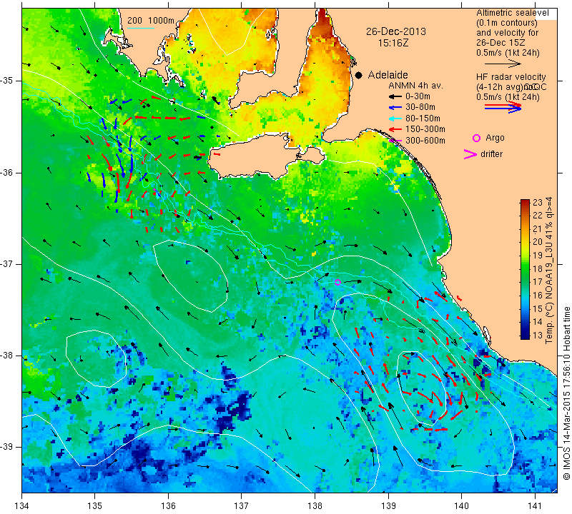
Task: Click the 80-150m depth label
Action: (x=423, y=119)
